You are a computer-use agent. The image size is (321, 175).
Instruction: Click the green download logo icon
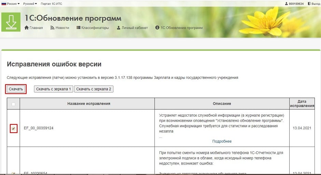[11, 21]
